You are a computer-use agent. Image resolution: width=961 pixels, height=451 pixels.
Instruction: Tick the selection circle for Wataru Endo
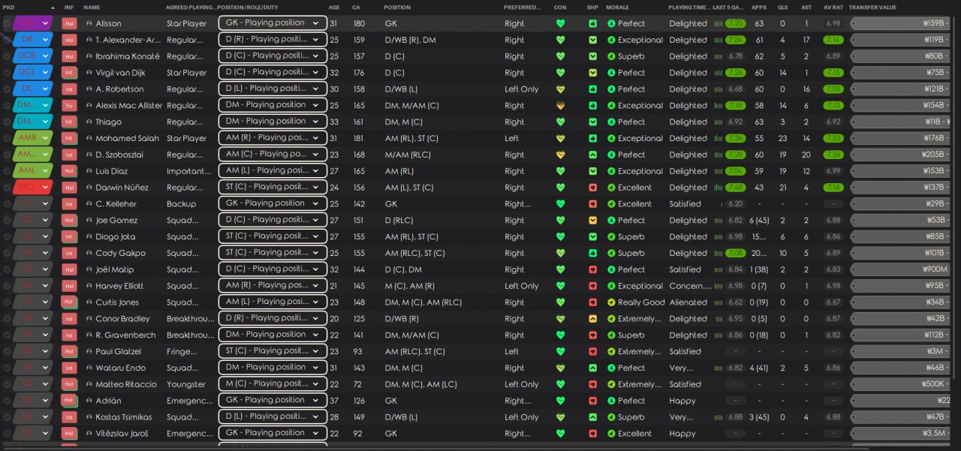7,368
